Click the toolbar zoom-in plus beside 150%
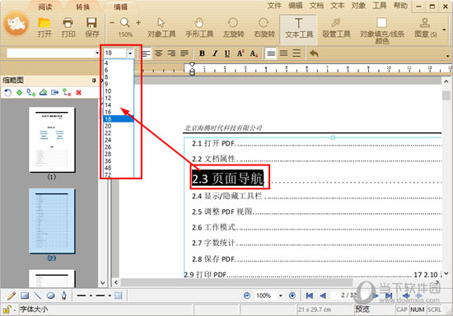 [x=138, y=23]
